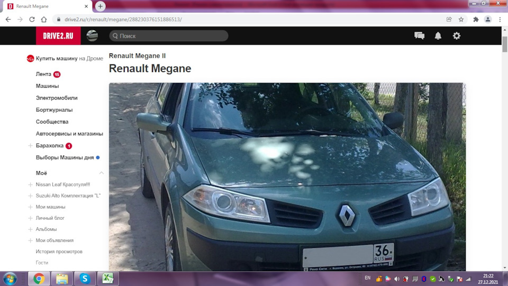The height and width of the screenshot is (286, 508).
Task: Expand Барахолка with plus icon
Action: pos(30,146)
